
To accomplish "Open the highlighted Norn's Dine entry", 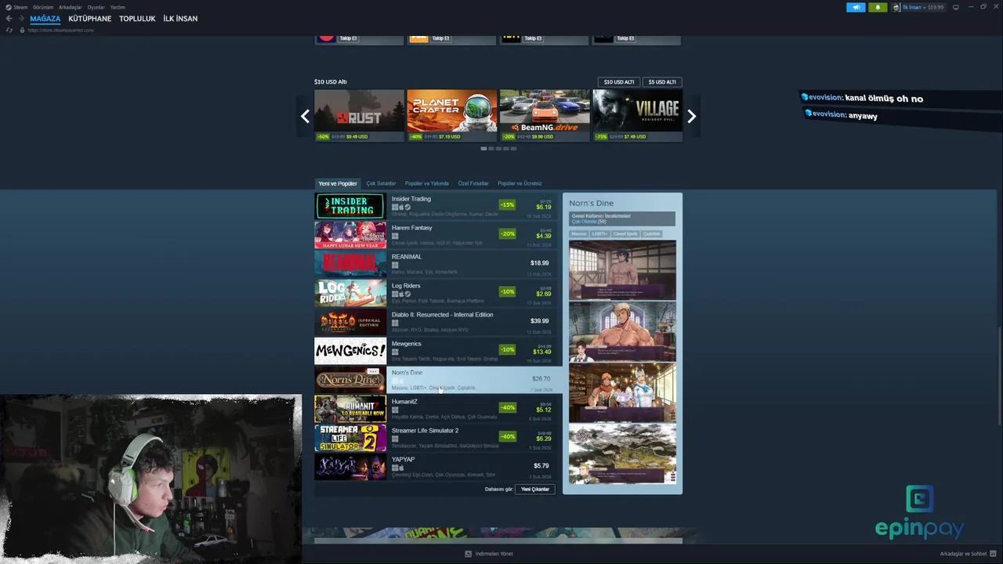I will pos(438,380).
